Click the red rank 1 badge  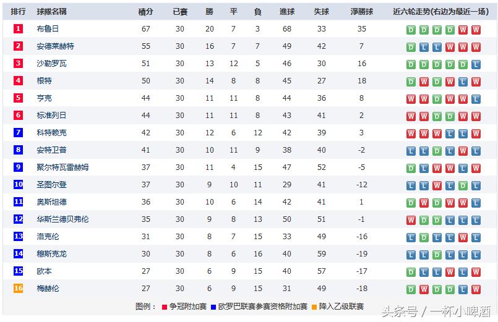point(19,29)
